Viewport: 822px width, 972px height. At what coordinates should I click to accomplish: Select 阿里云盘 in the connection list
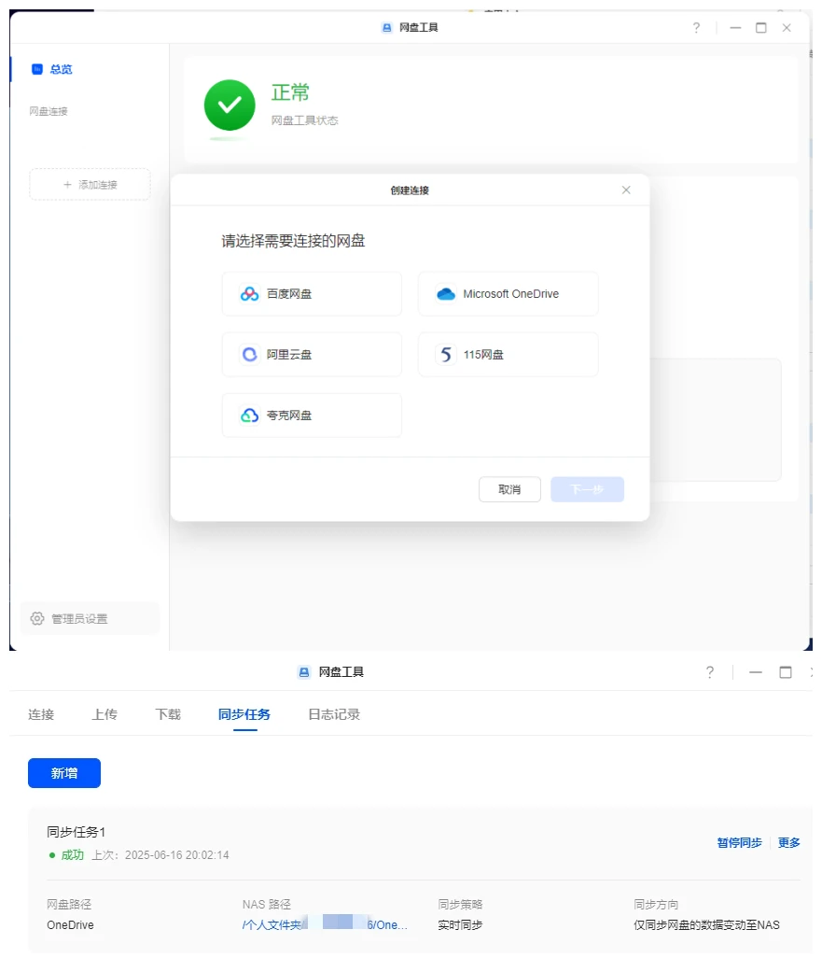pos(312,355)
